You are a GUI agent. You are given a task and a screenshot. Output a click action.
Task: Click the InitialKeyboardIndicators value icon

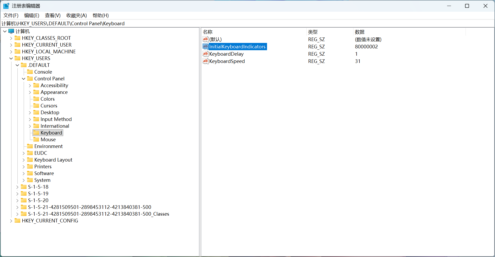[205, 47]
